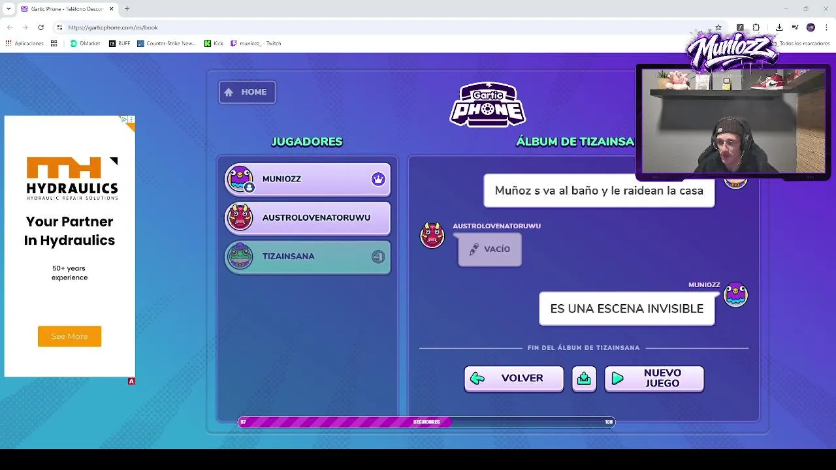Screen dimensions: 836x470
Task: Click the FIN DEL ÁLBUM DE TIZAINSANA label
Action: [584, 348]
